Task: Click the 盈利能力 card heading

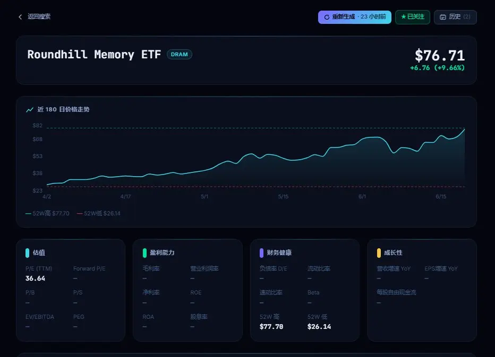Action: (162, 252)
